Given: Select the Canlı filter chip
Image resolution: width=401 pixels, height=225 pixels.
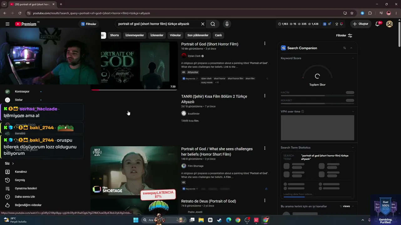Looking at the screenshot, I should tap(218, 35).
